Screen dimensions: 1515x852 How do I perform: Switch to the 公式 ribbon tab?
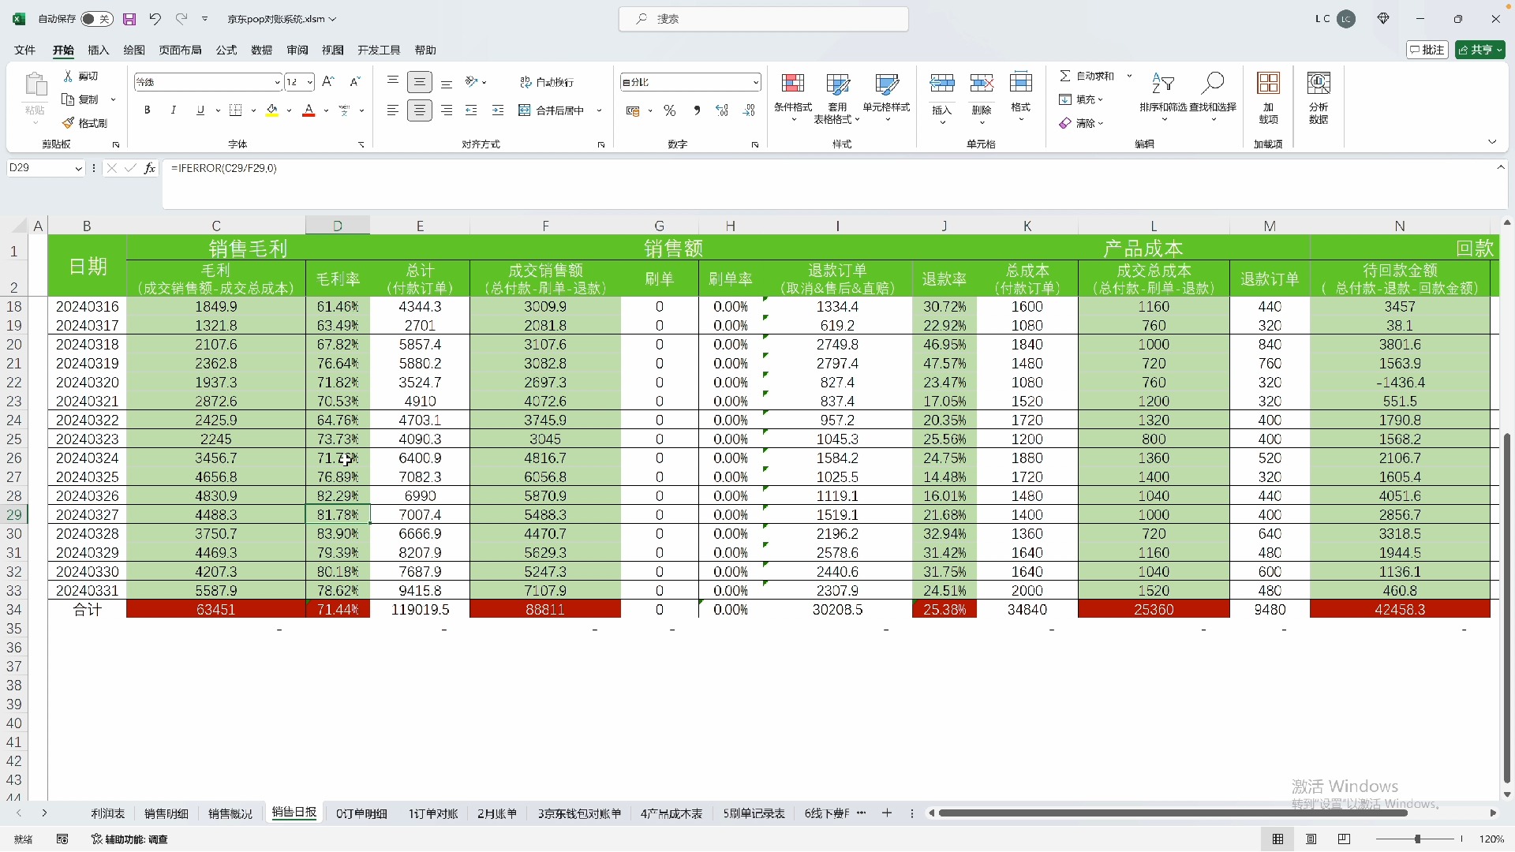(226, 50)
